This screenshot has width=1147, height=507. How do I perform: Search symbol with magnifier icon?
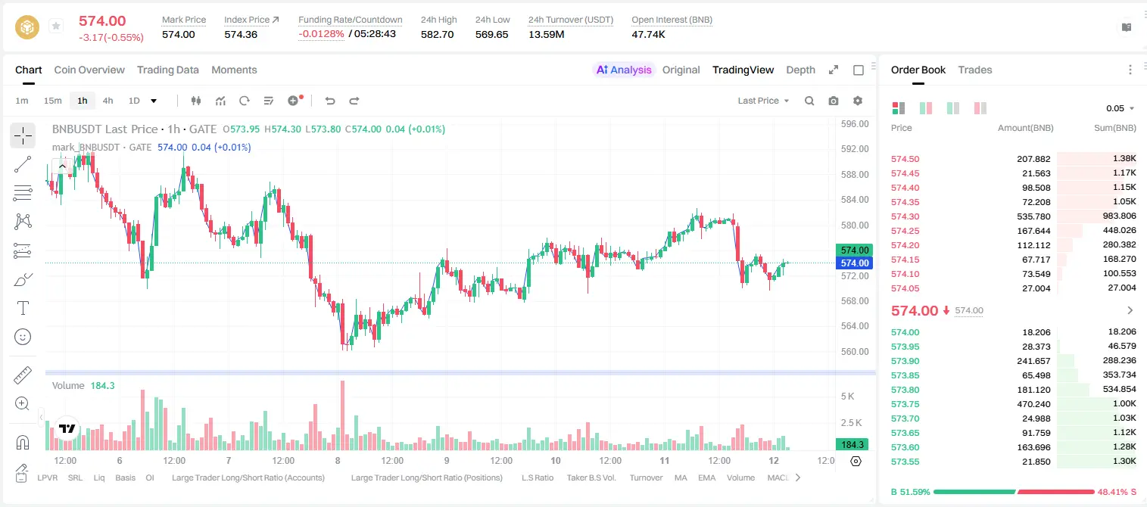(809, 101)
